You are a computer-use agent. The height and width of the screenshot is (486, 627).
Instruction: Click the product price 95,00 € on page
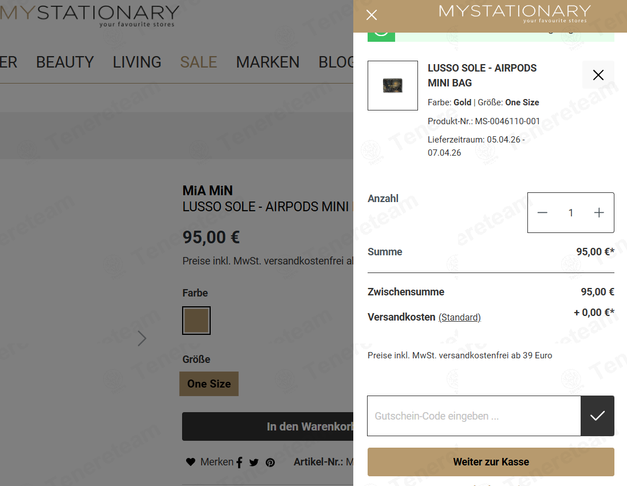click(211, 237)
